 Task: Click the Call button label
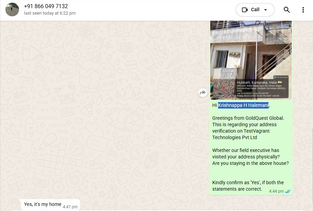255,9
